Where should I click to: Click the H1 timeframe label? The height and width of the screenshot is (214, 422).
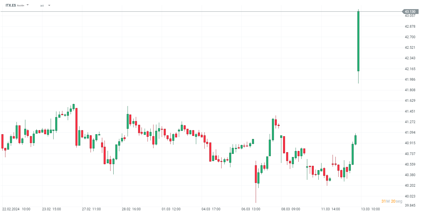click(42, 6)
